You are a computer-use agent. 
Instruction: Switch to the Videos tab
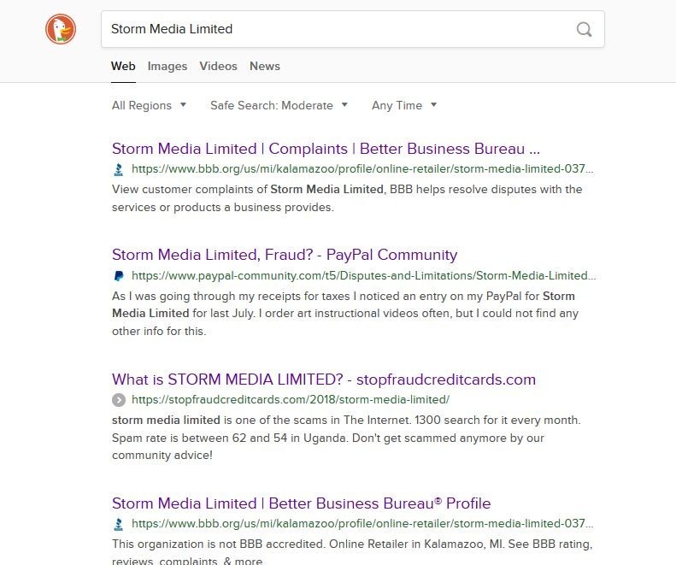(218, 67)
